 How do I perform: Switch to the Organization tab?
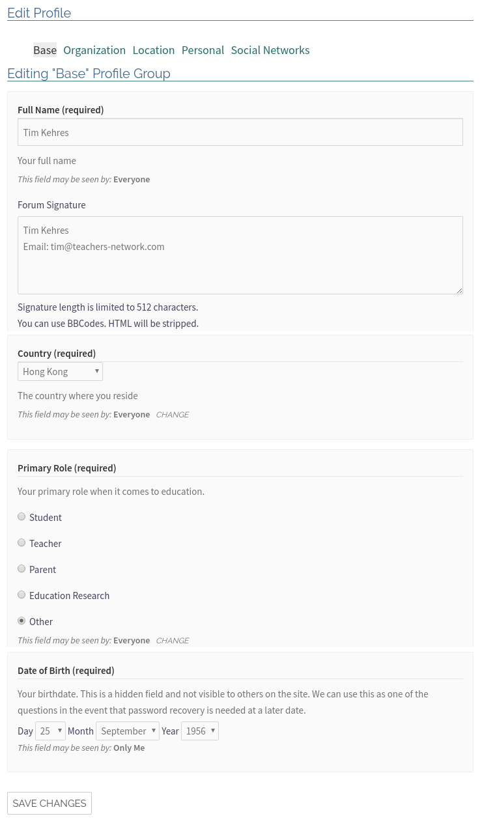(x=94, y=50)
